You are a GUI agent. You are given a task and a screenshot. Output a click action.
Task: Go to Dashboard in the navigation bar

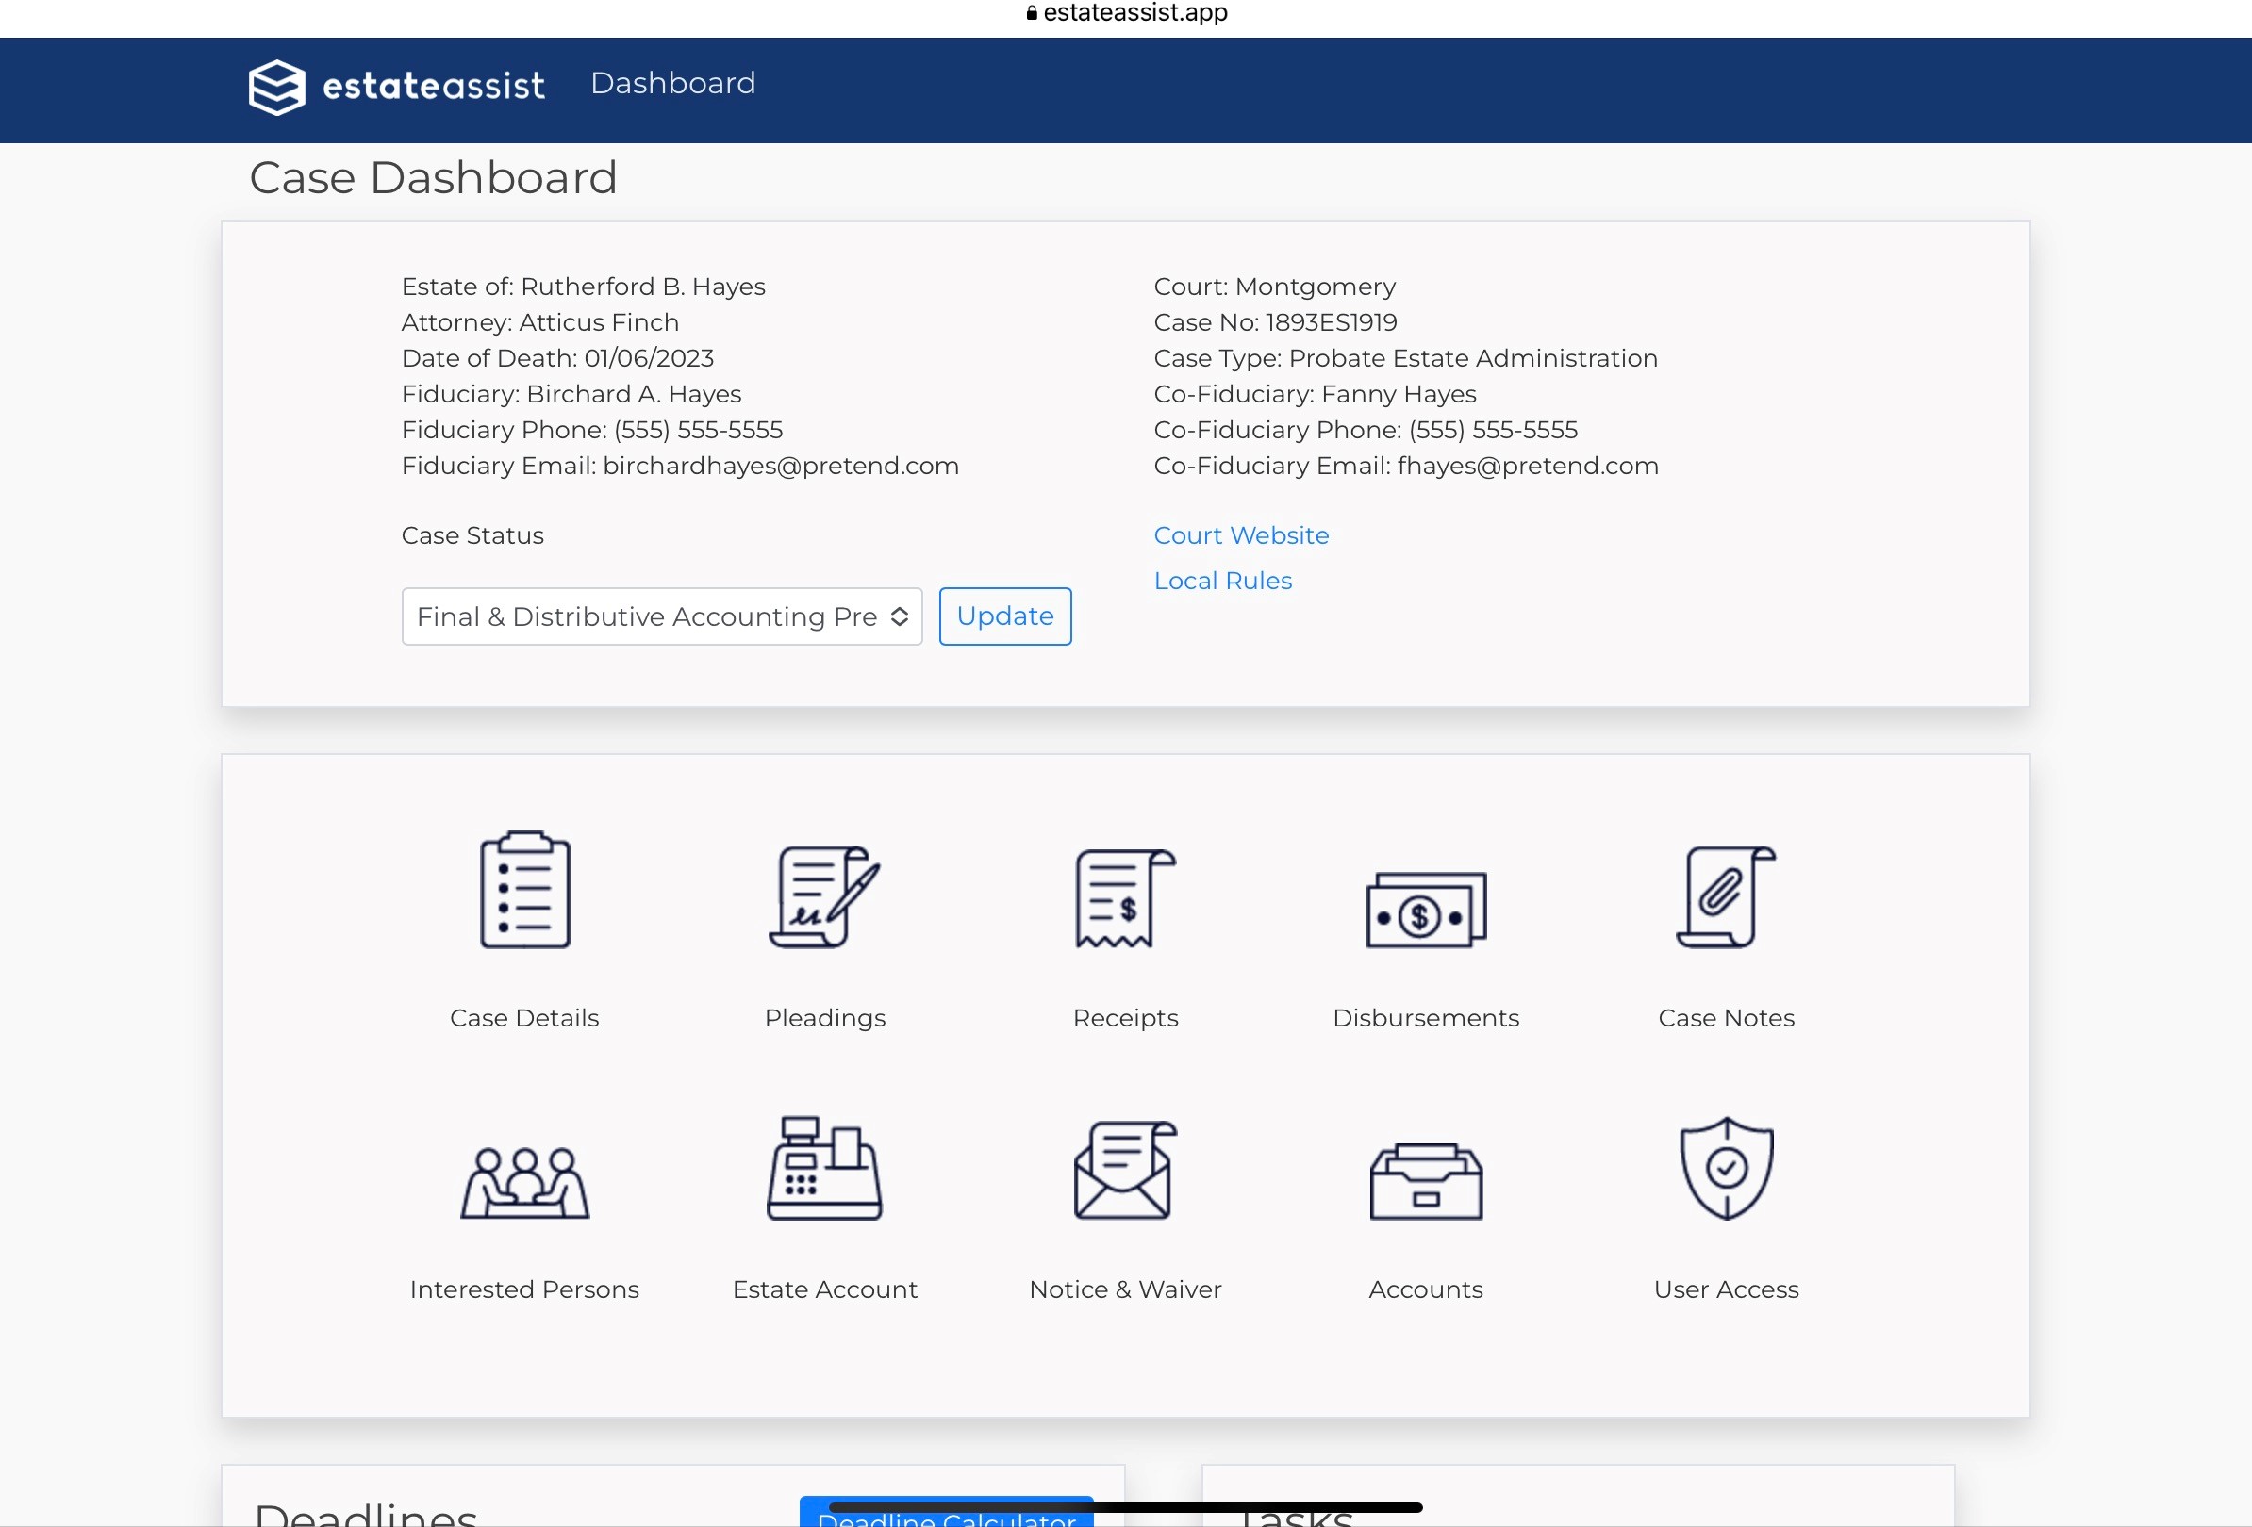coord(672,83)
